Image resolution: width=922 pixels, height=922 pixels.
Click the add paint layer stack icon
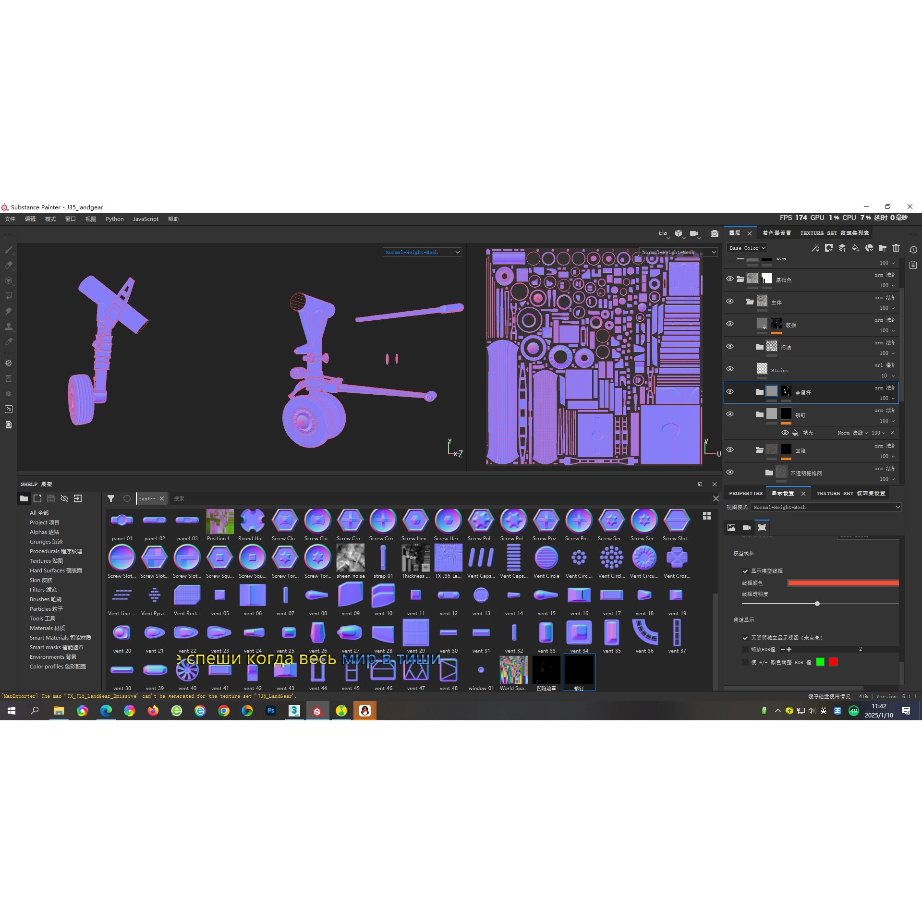coord(842,248)
